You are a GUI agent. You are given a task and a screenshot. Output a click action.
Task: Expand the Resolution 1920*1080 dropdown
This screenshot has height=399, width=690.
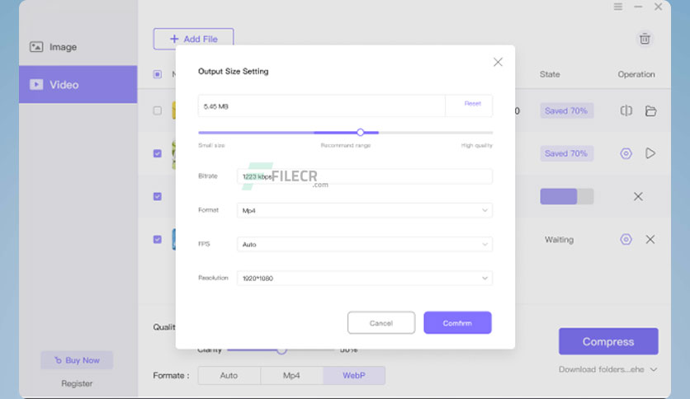(364, 278)
